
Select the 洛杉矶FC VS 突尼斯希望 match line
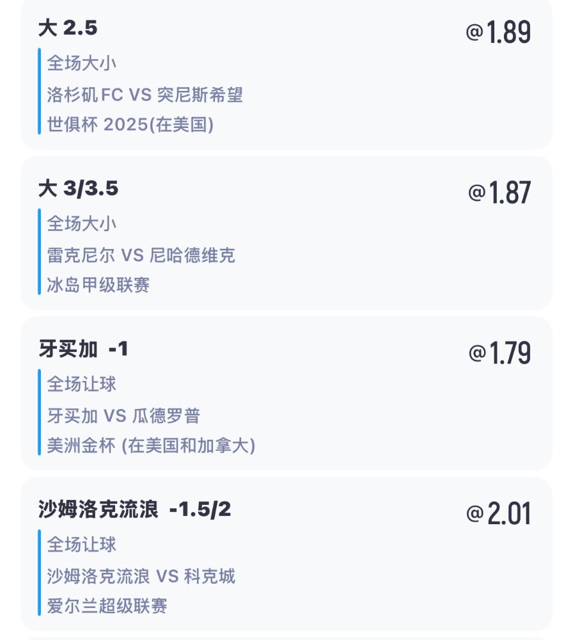(145, 95)
